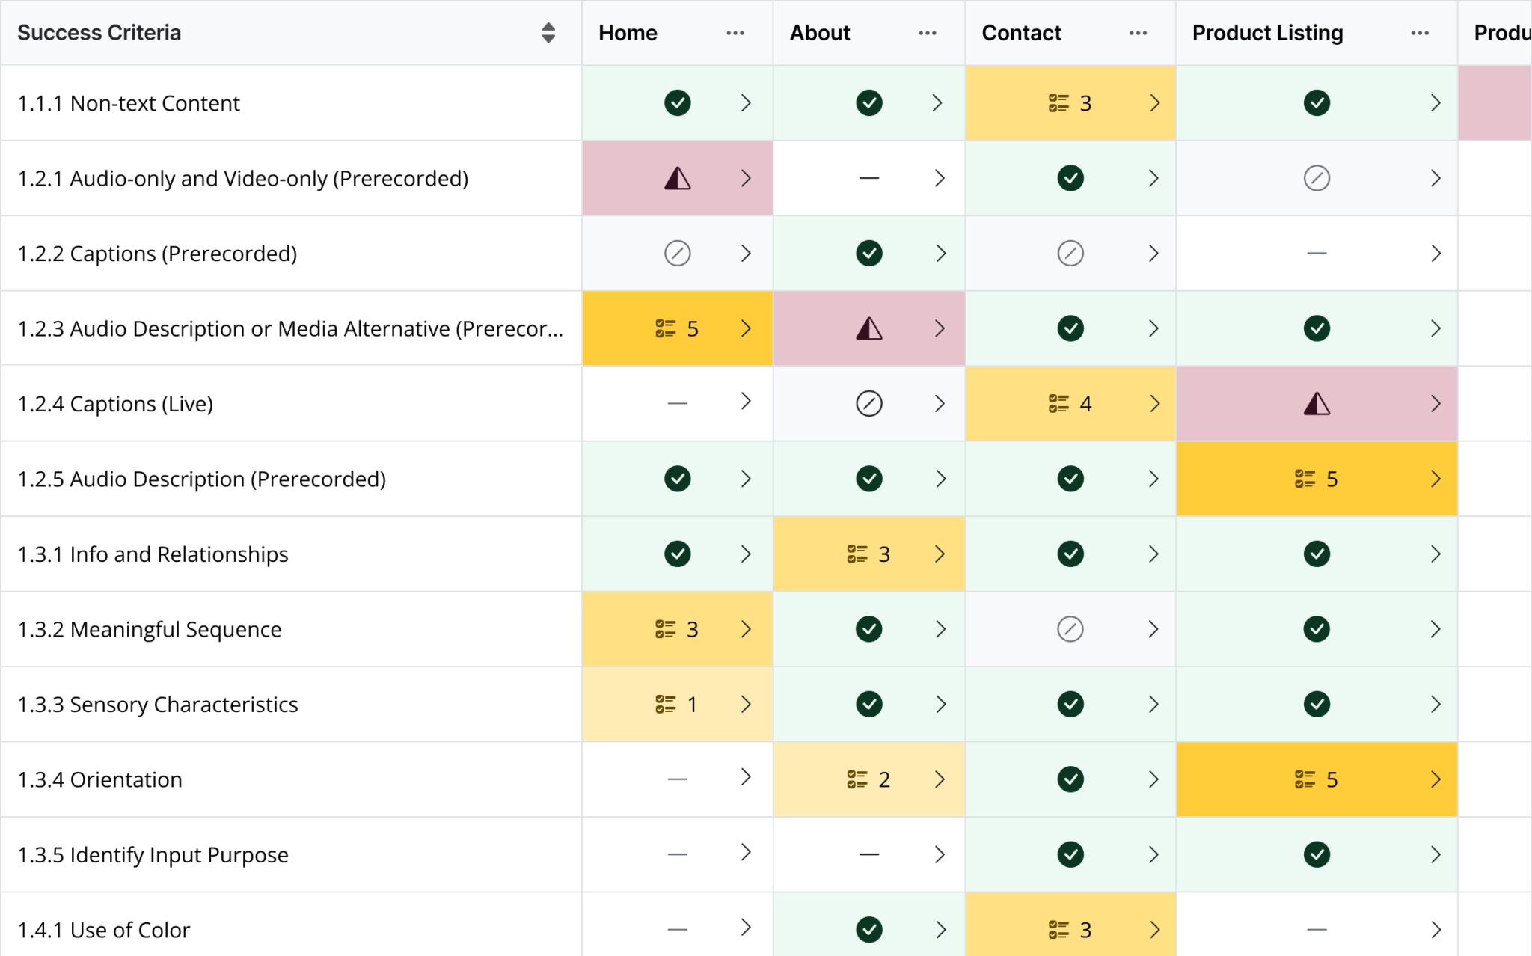Screen dimensions: 1532x956
Task: Click the warning triangle for Product Listing on Captions (Live)
Action: (1317, 403)
